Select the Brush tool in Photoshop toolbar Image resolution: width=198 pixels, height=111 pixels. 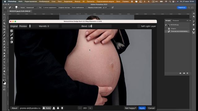[x=4, y=38]
